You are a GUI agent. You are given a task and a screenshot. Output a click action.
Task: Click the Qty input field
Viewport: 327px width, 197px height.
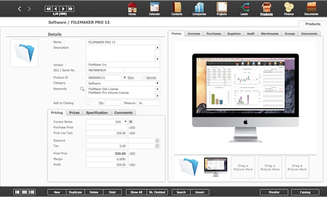(x=113, y=103)
